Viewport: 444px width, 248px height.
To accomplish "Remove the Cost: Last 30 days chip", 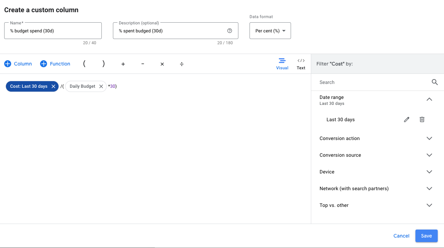I will 53,86.
